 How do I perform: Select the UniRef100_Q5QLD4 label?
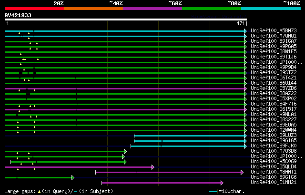274,167
